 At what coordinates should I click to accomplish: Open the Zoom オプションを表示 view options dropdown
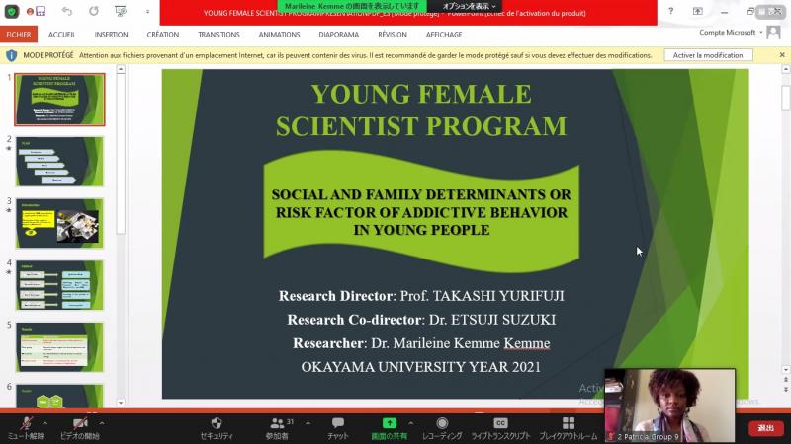(469, 6)
